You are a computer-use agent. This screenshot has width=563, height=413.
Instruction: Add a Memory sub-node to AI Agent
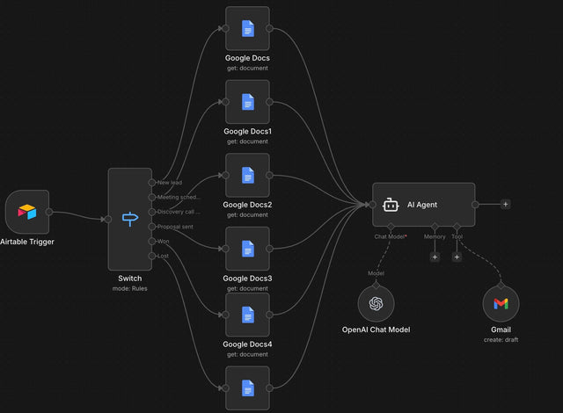click(435, 257)
